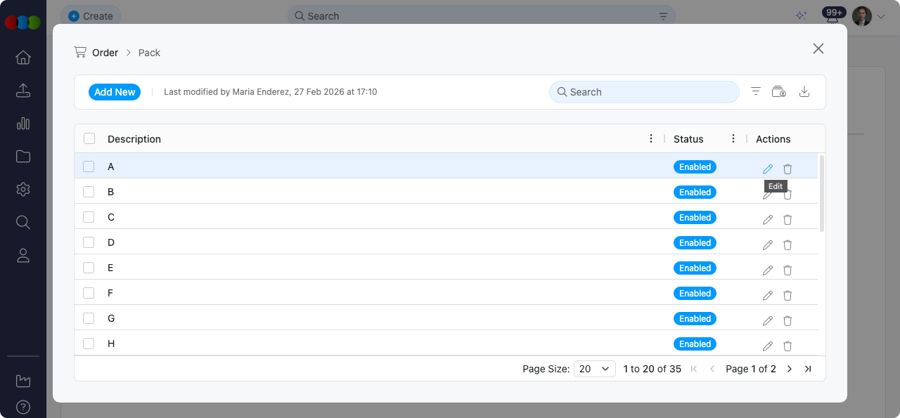Open the filter icon next to the modal search
Viewport: 900px width, 418px height.
point(756,92)
